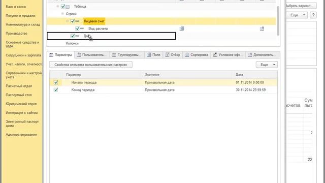Open the Номенклатура и склад section
This screenshot has height=183, width=325.
tap(23, 24)
